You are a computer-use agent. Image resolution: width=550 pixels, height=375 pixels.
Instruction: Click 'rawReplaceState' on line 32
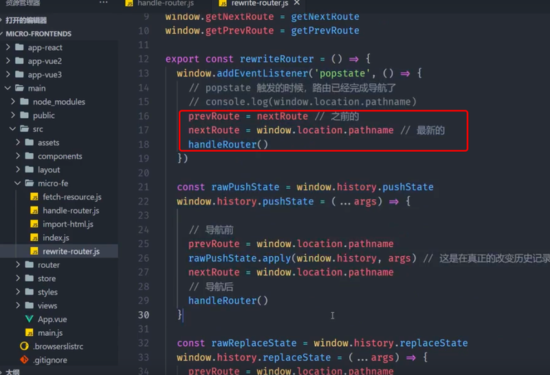(x=254, y=343)
